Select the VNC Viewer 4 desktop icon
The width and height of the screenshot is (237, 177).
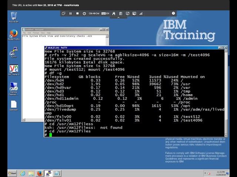[x=14, y=70]
